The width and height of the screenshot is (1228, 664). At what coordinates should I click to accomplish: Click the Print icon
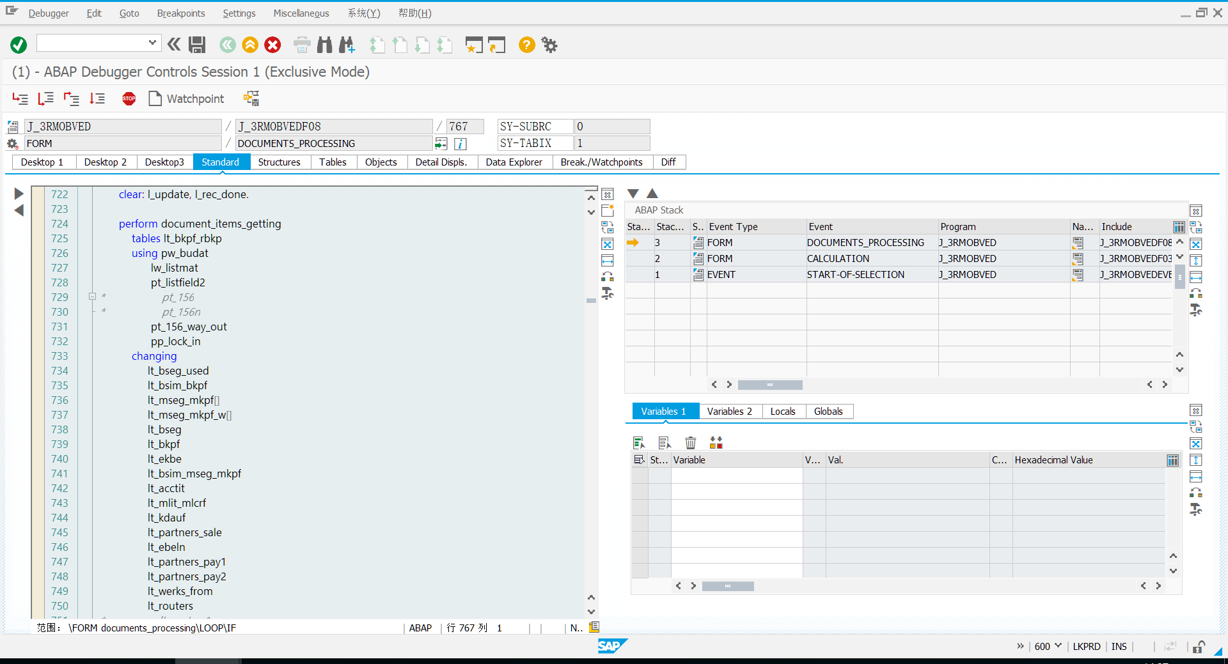coord(302,45)
